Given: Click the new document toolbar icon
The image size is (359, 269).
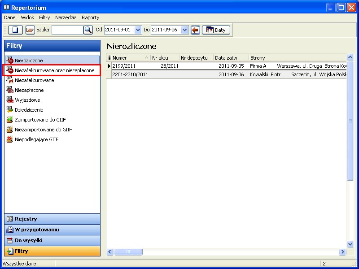Looking at the screenshot, I should [x=15, y=30].
